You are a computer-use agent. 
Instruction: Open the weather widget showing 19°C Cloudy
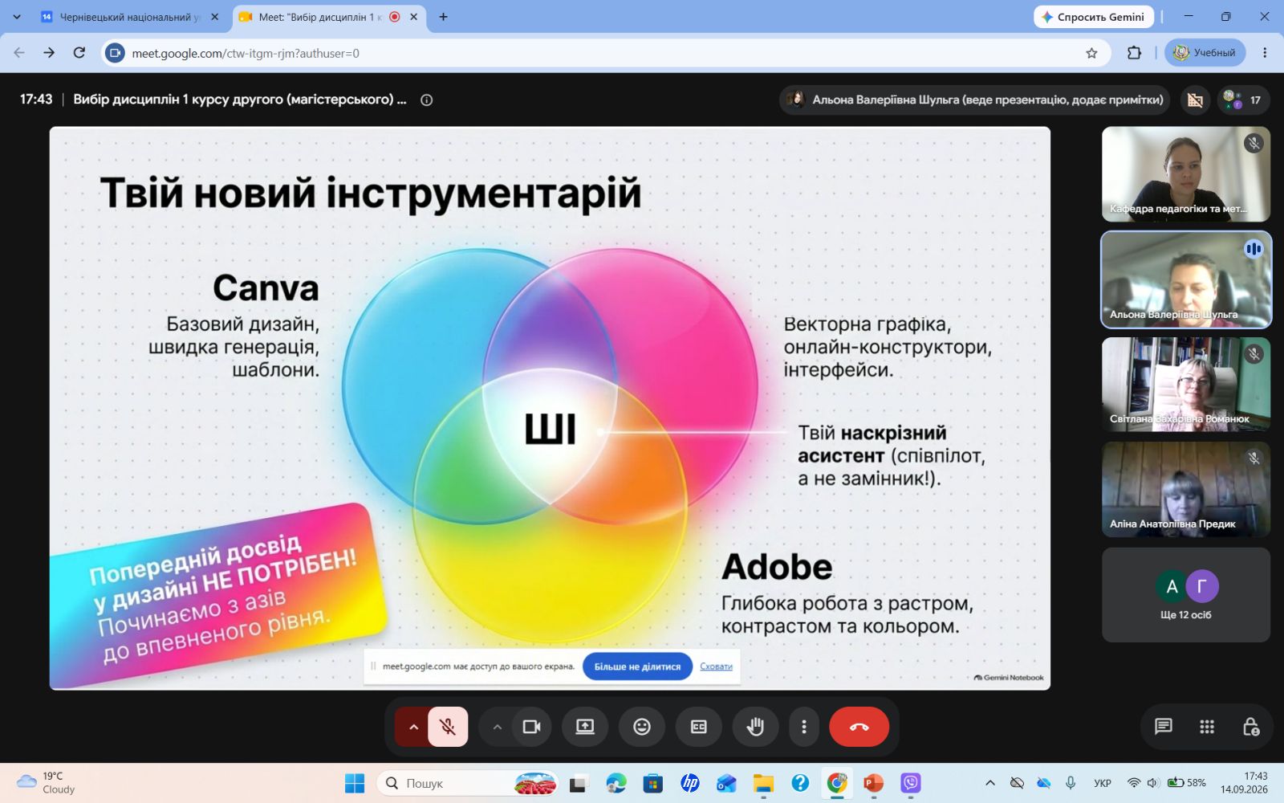47,783
